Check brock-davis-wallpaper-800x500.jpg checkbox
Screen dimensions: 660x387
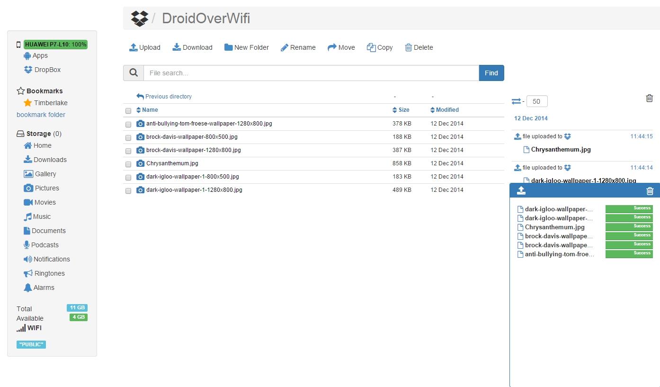(x=128, y=137)
